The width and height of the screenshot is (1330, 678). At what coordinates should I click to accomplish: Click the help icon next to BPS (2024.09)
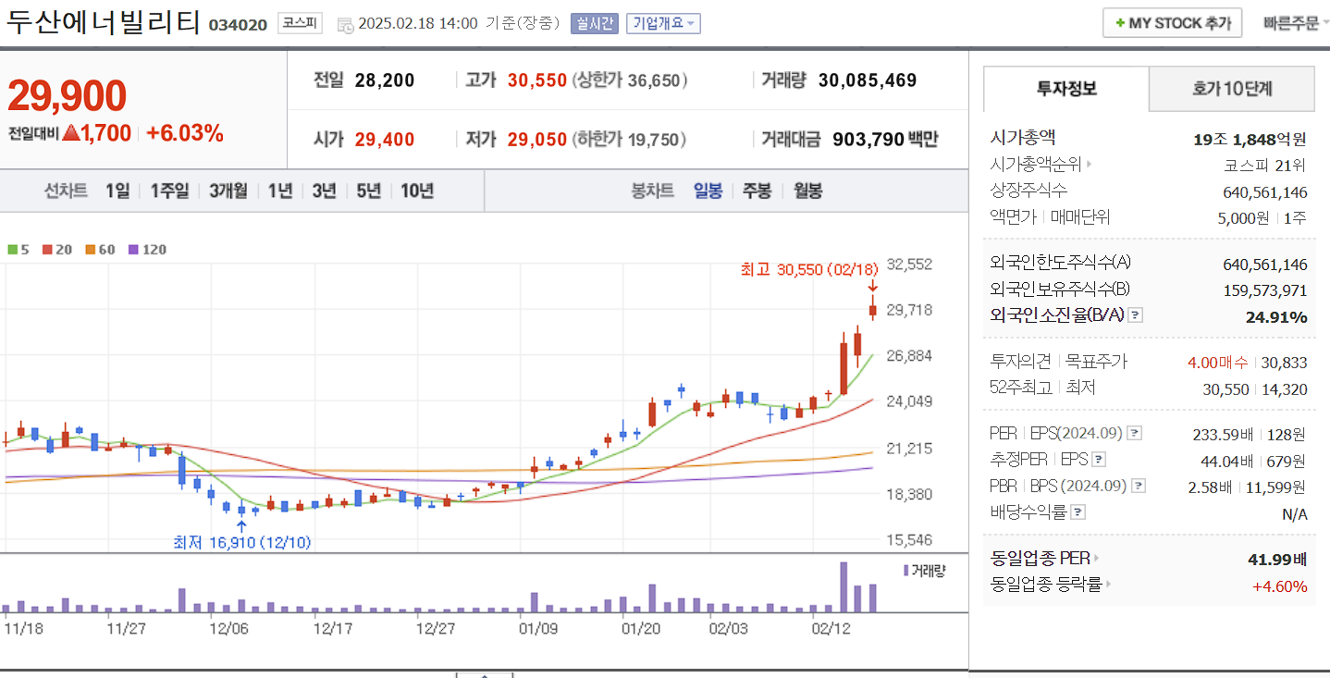pos(1139,486)
